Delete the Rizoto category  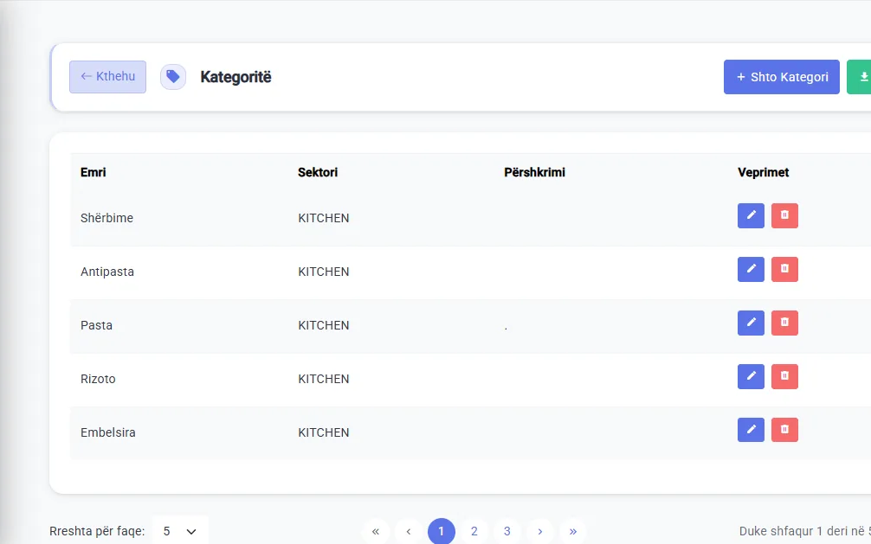coord(784,376)
